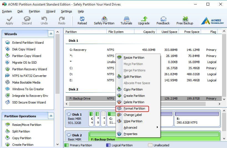Click the partition list horizontal scrollbar
This screenshot has width=227, height=148.
137,104
